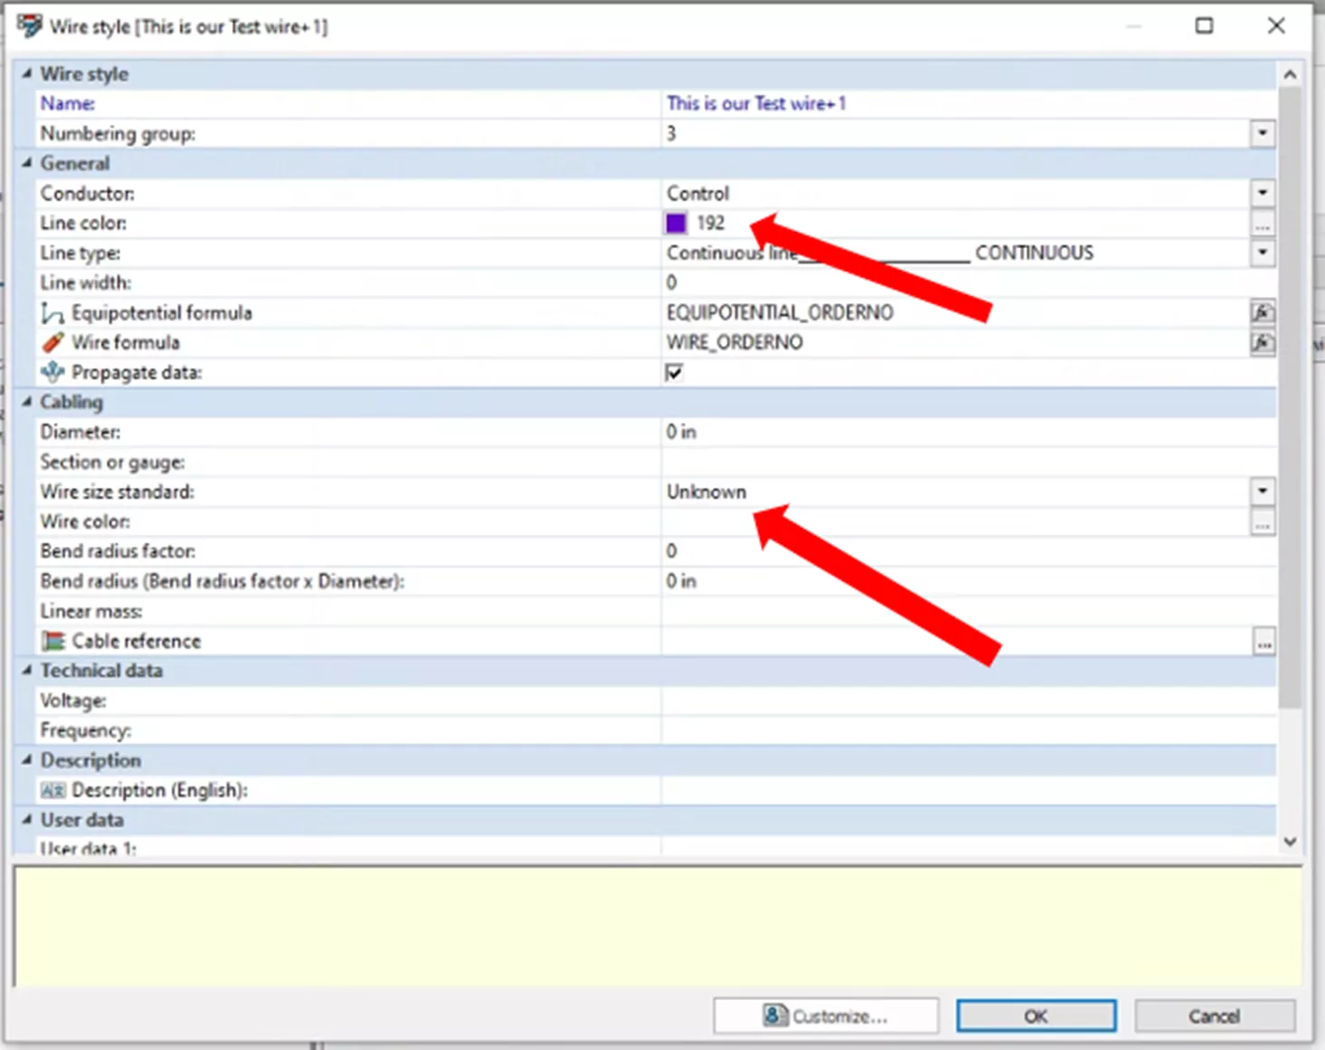Open Line color browse button
This screenshot has height=1050, width=1325.
(x=1263, y=224)
